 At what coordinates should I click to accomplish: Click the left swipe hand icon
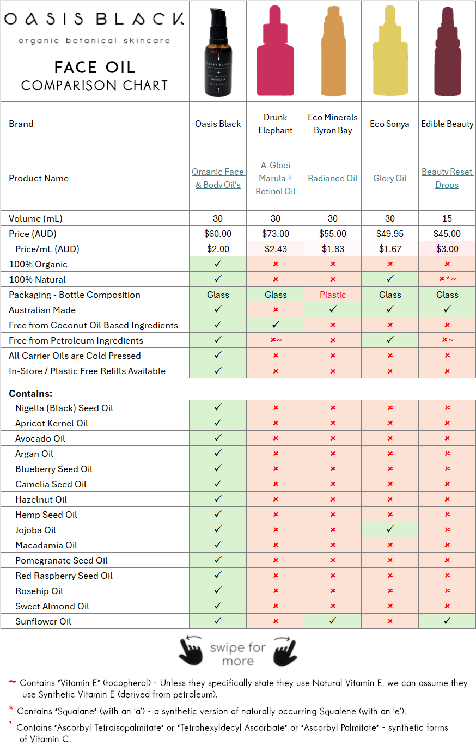point(192,651)
